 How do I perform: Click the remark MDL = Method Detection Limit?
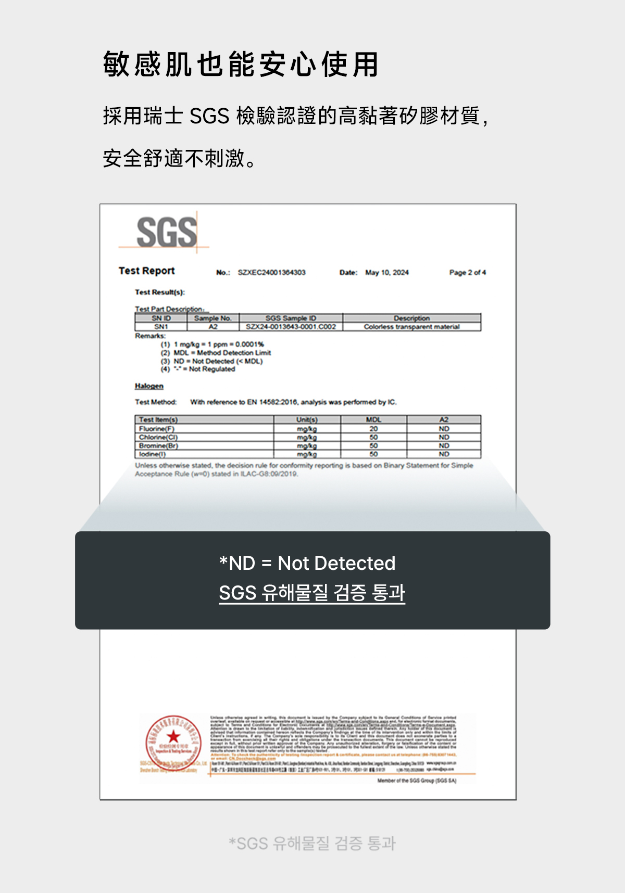coord(216,353)
